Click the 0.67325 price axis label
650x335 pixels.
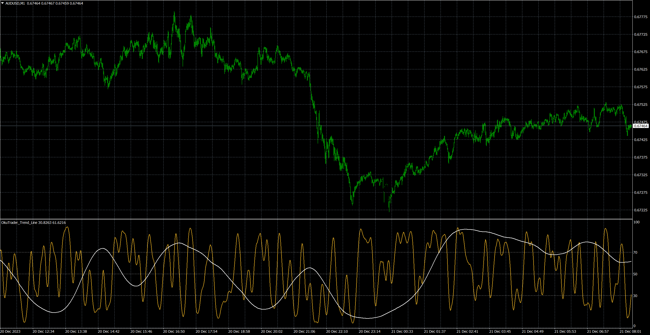click(x=640, y=175)
